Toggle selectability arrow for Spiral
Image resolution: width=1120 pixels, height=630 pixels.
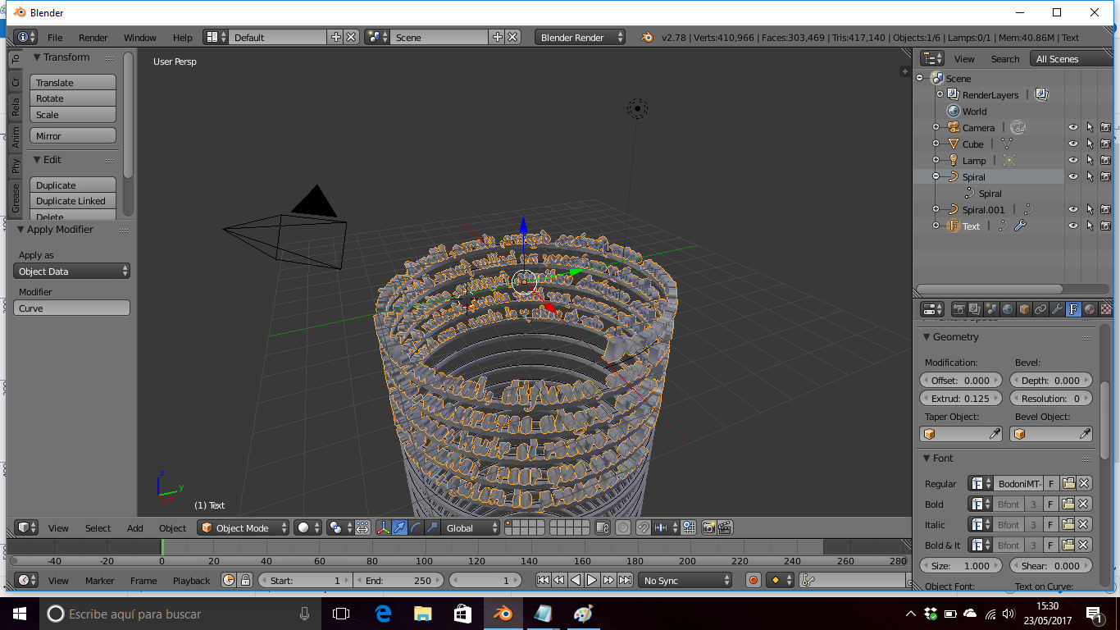click(1090, 176)
